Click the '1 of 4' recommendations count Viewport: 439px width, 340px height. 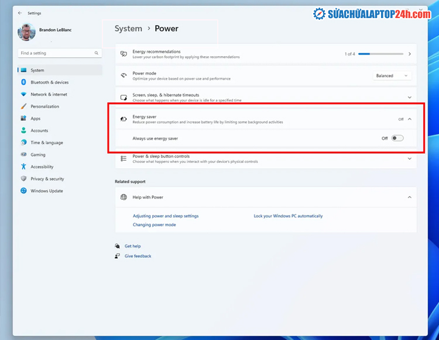[x=349, y=54]
